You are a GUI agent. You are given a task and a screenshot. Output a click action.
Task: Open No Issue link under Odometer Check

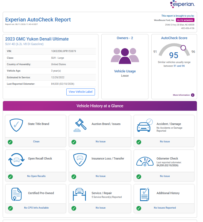(x=165, y=176)
